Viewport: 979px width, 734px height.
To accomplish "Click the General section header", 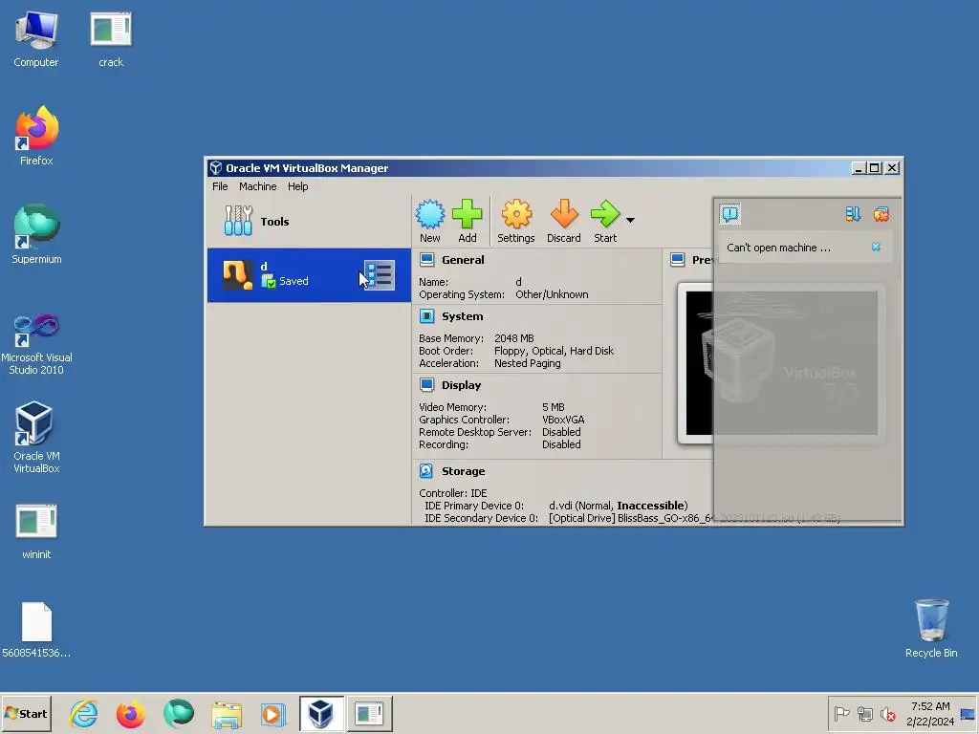I will click(463, 260).
